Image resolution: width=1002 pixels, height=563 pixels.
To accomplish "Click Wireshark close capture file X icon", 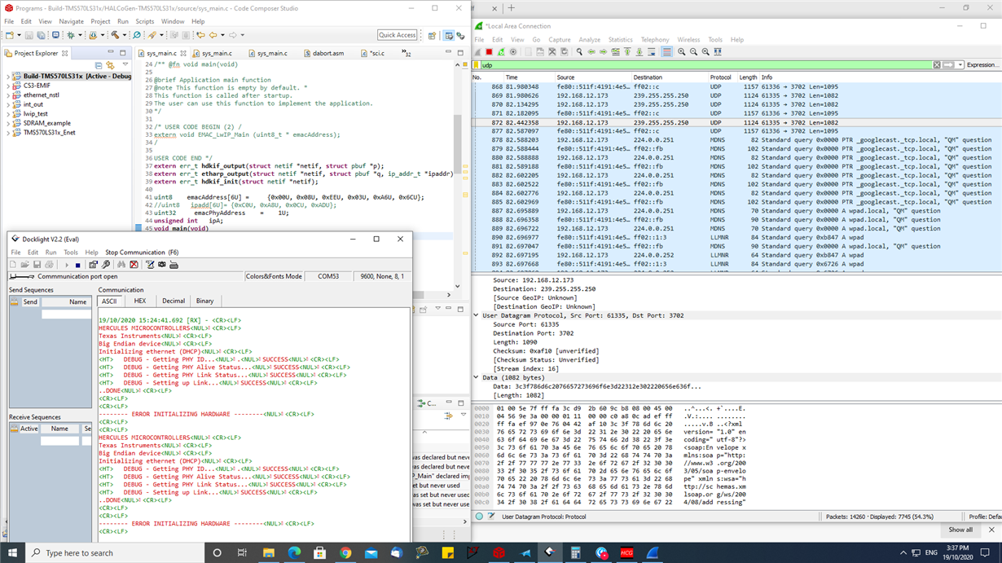I will (x=552, y=51).
